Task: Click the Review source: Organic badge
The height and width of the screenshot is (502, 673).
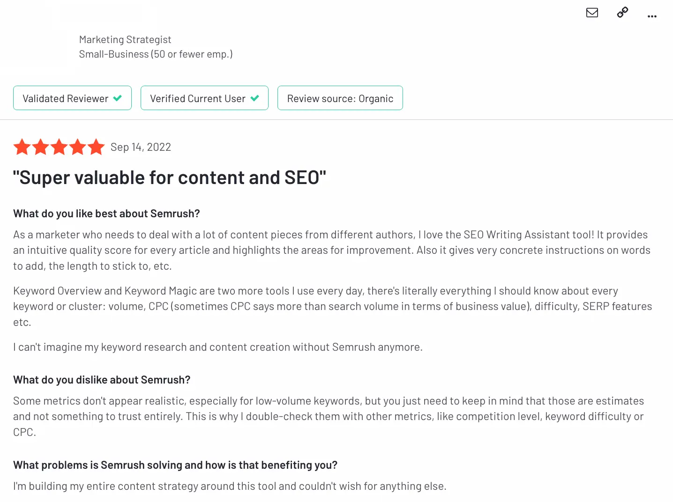Action: (340, 98)
